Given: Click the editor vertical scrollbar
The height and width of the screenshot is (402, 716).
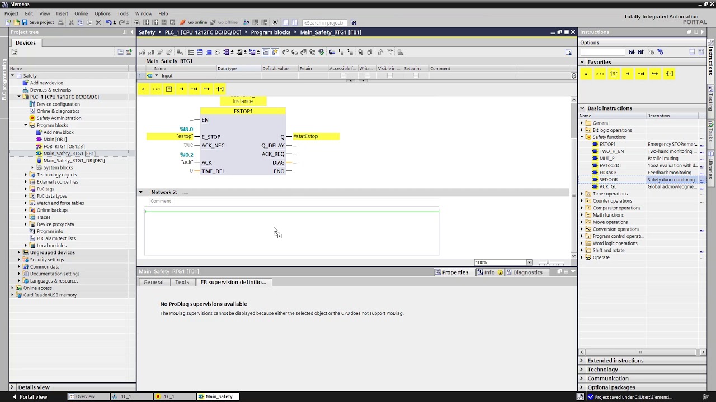Looking at the screenshot, I should pos(573,177).
